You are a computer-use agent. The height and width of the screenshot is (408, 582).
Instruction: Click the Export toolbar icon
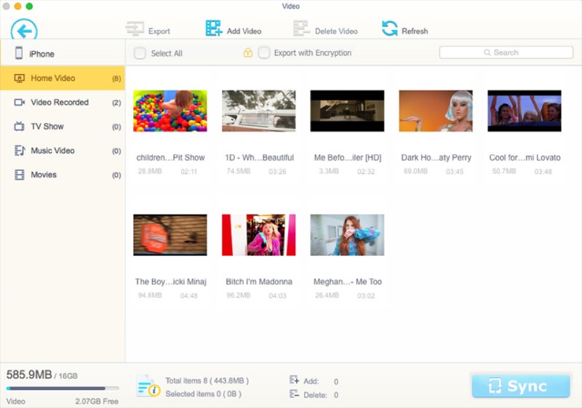point(135,30)
